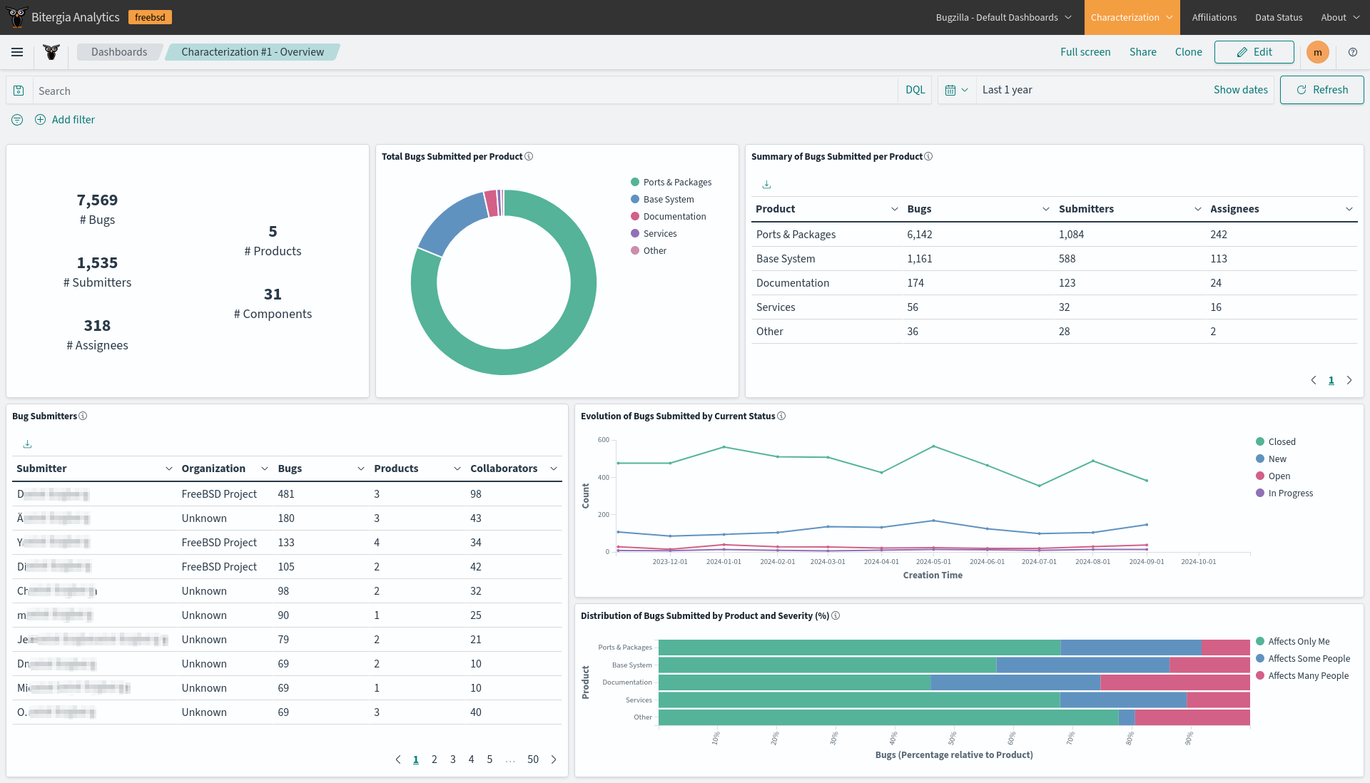Toggle Affects Many People legend entry
Image resolution: width=1370 pixels, height=783 pixels.
click(x=1308, y=676)
